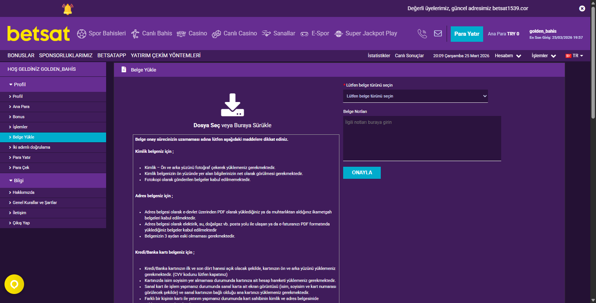This screenshot has height=303, width=596.
Task: Collapse the Profil sidebar section header
Action: [x=53, y=84]
